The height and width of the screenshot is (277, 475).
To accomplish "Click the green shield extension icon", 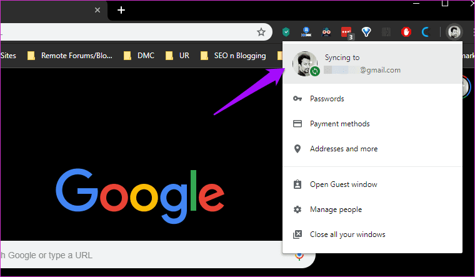I will click(286, 31).
